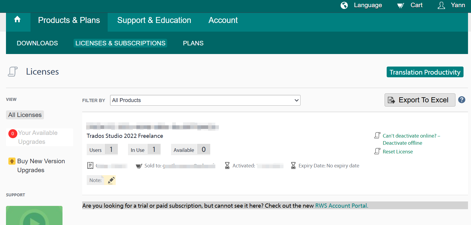This screenshot has width=471, height=225.
Task: Click the Available count box
Action: (x=190, y=150)
